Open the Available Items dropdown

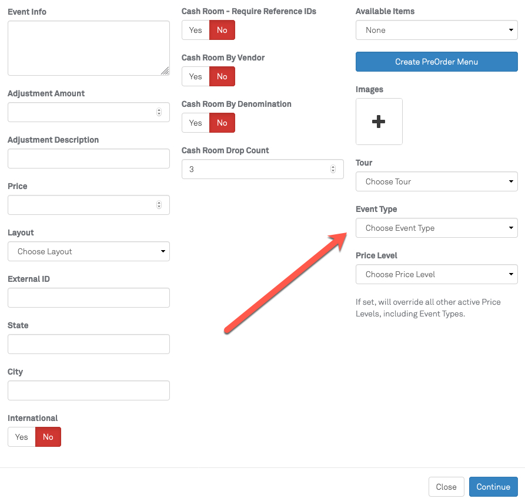(436, 30)
